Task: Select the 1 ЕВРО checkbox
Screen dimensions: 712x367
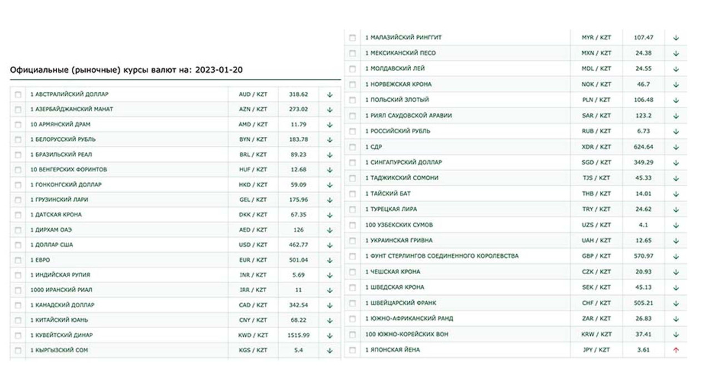Action: point(18,260)
